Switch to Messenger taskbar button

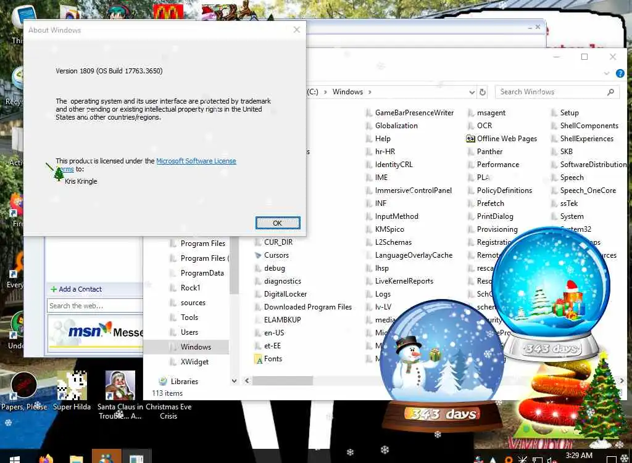[x=106, y=457]
